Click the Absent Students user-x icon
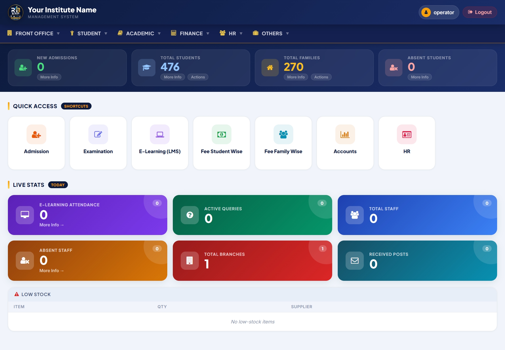Screen dimensions: 505x350 [x=394, y=68]
